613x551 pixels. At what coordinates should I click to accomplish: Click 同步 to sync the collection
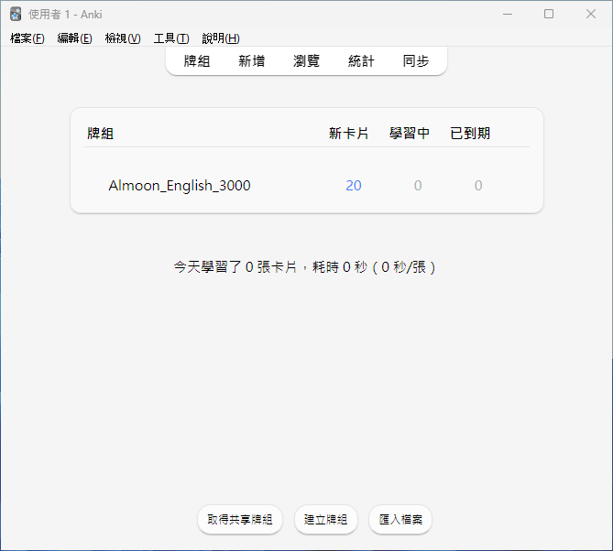pyautogui.click(x=416, y=61)
